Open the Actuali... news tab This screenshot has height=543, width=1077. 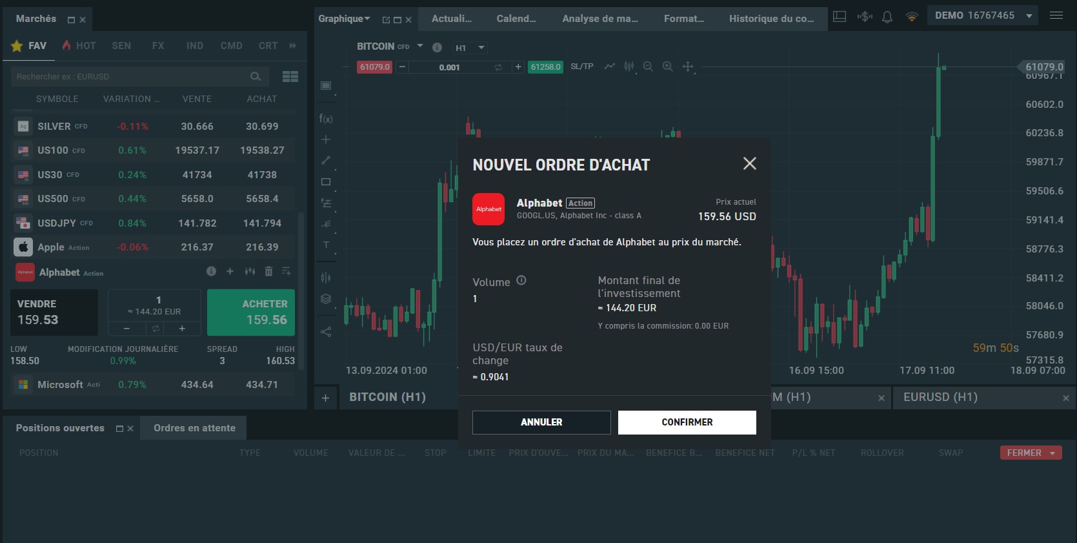click(x=451, y=19)
